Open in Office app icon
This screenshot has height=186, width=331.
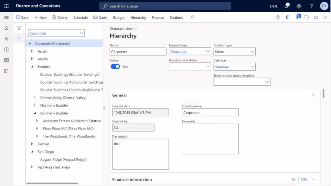287,17
